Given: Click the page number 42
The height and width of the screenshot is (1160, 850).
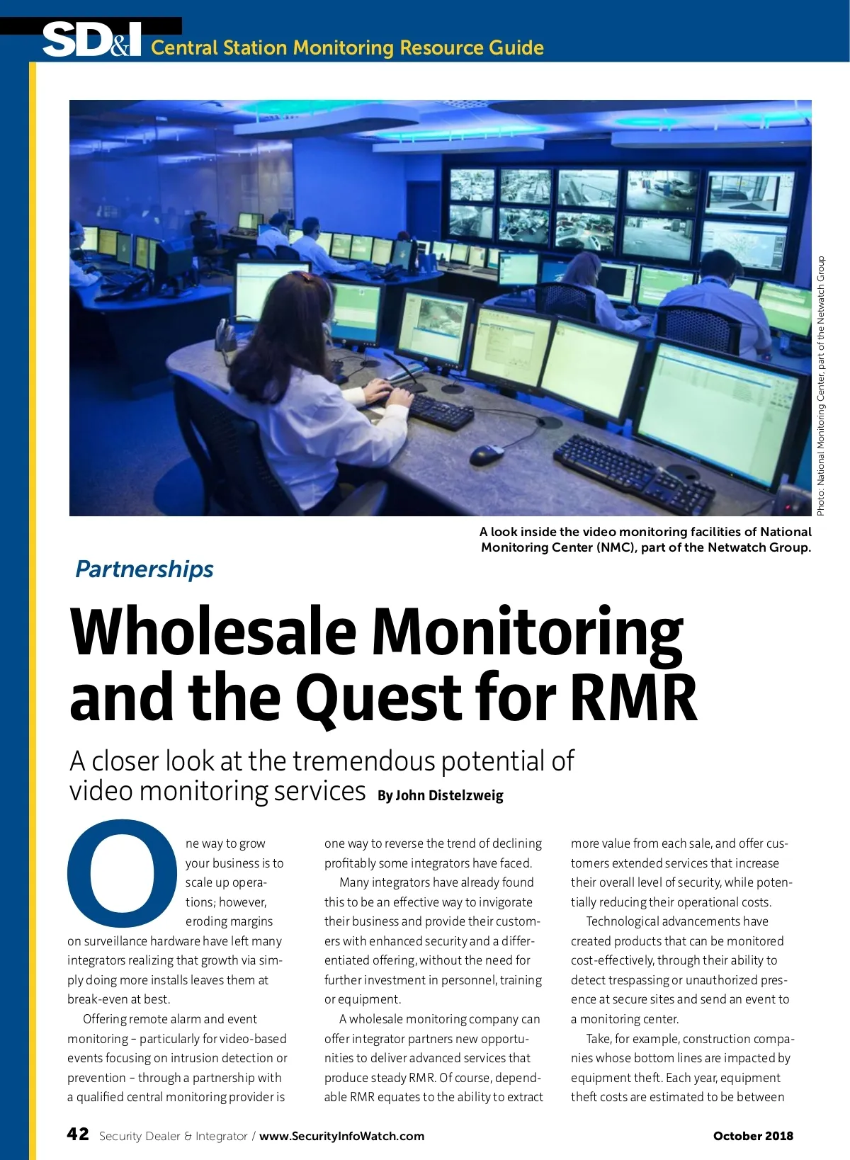Looking at the screenshot, I should coord(78,1135).
